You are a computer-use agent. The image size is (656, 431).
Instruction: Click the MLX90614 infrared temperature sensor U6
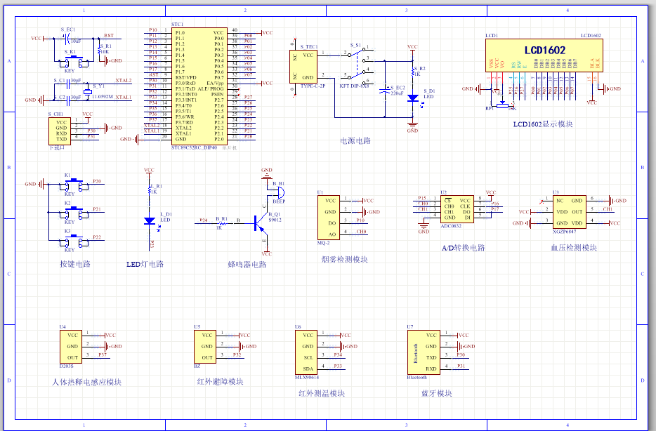pyautogui.click(x=308, y=352)
